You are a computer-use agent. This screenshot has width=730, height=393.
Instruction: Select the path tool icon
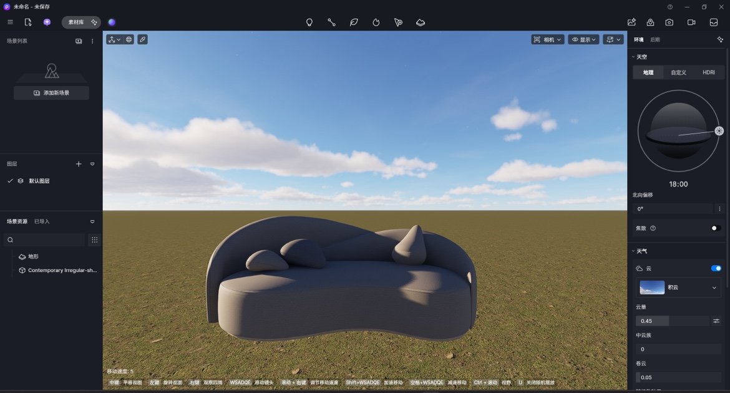click(x=331, y=22)
